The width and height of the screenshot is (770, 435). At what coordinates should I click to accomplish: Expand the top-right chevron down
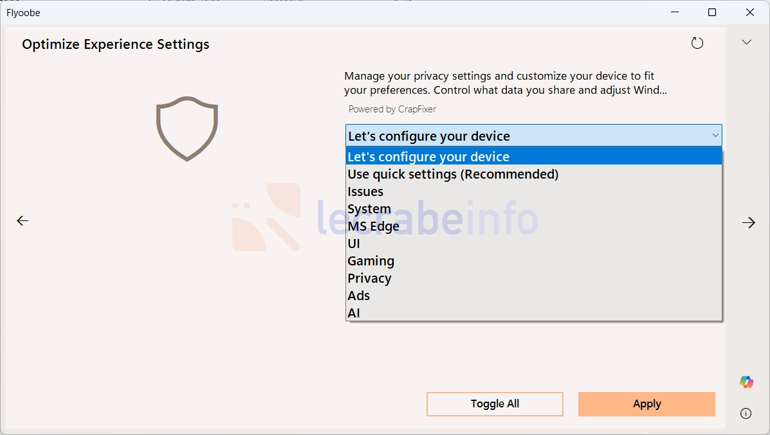pyautogui.click(x=746, y=42)
